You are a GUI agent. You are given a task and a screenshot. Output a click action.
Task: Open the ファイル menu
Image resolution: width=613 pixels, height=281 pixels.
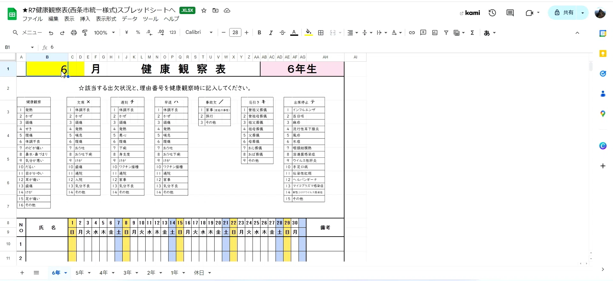pos(33,19)
